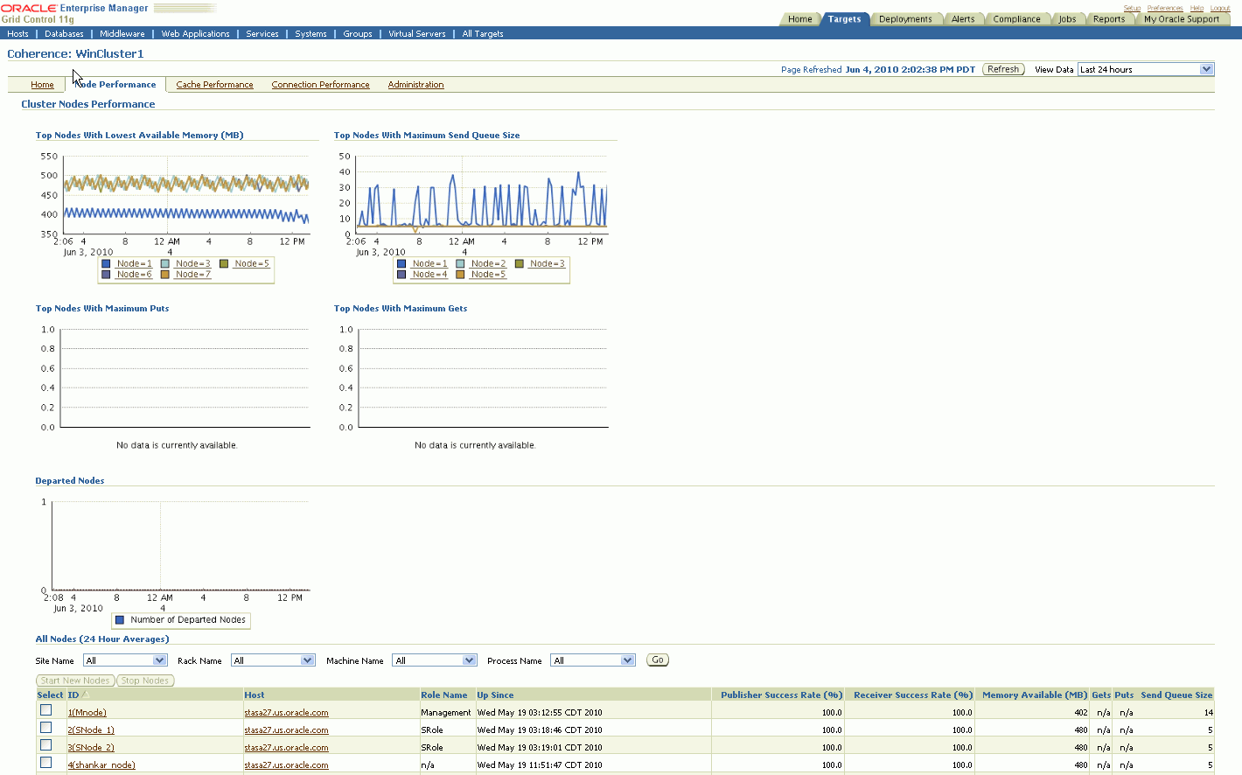
Task: Open the Cache Performance tab
Action: pos(214,85)
